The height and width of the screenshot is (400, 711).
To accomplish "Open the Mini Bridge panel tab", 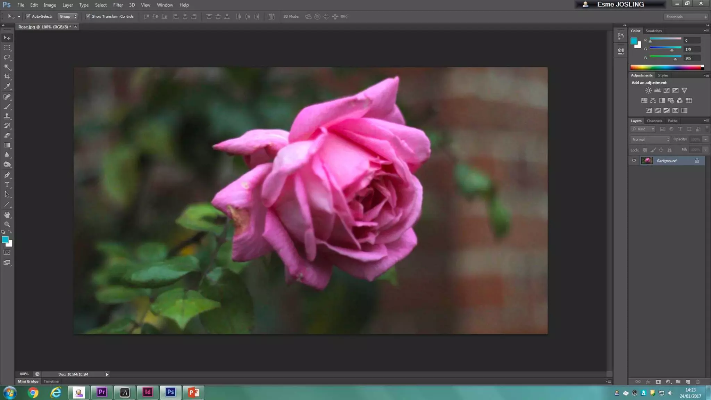I will point(28,381).
